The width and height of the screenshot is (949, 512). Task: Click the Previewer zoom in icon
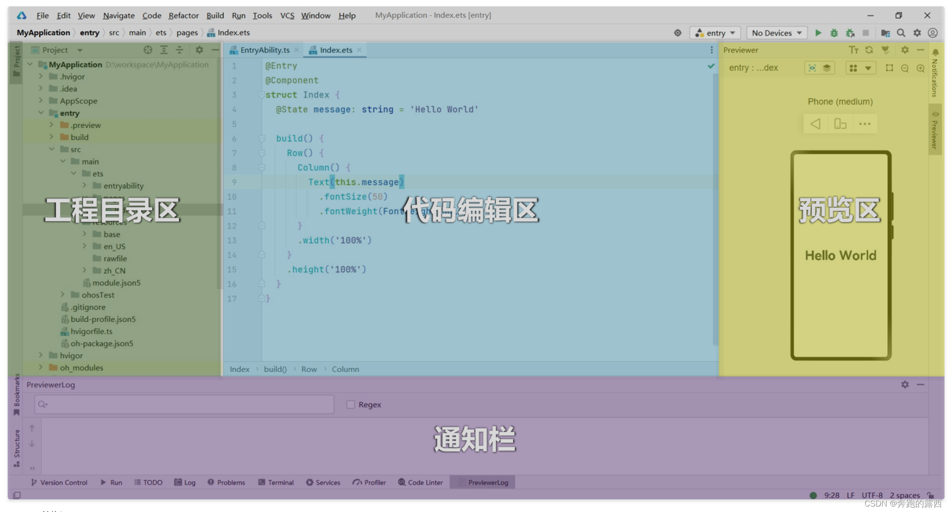[921, 68]
